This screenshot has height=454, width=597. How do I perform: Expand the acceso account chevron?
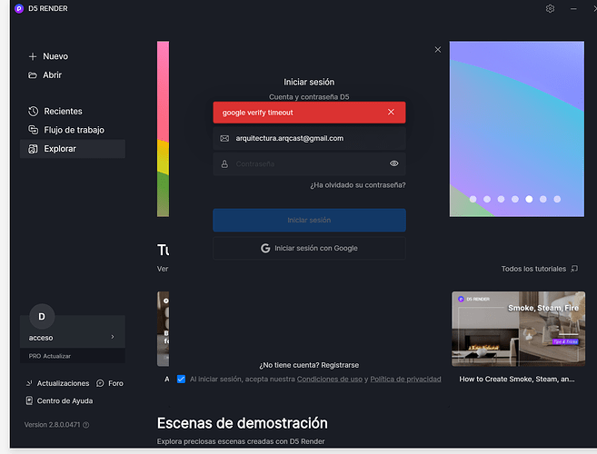(x=113, y=337)
